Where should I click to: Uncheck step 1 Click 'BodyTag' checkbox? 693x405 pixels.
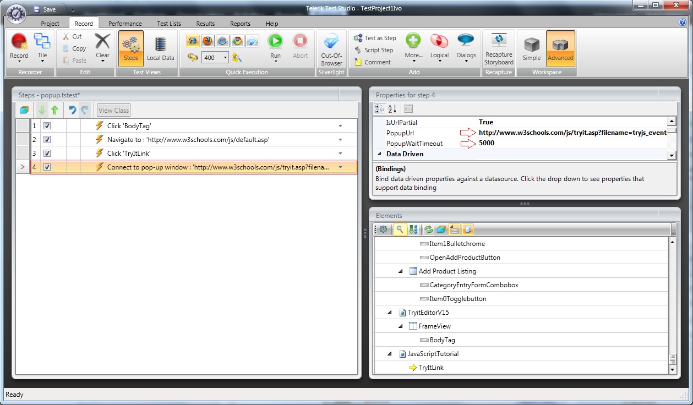(47, 126)
